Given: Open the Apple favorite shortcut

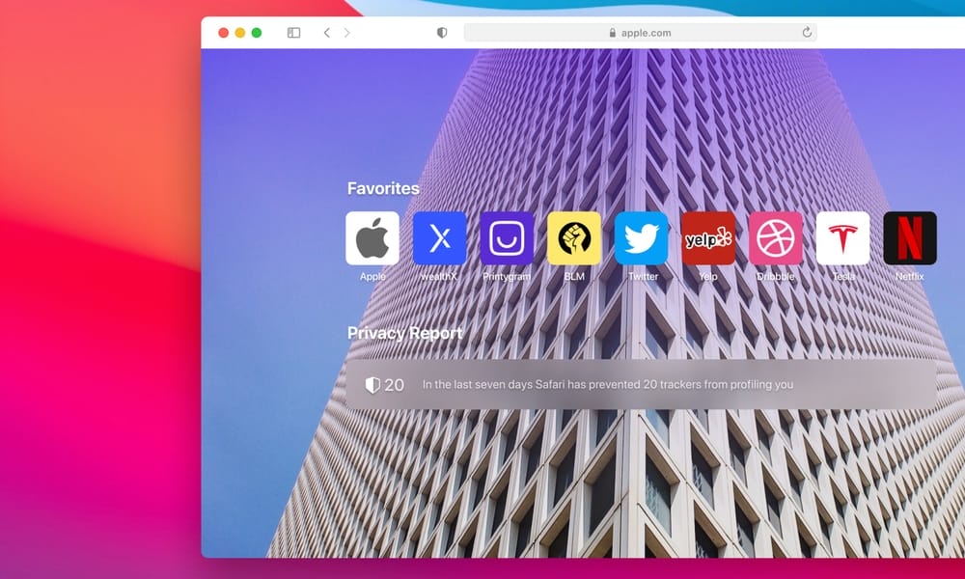Looking at the screenshot, I should point(372,237).
